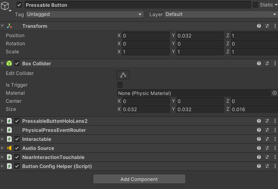The height and width of the screenshot is (189, 278).
Task: Enable the Is Trigger checkbox
Action: pos(120,85)
